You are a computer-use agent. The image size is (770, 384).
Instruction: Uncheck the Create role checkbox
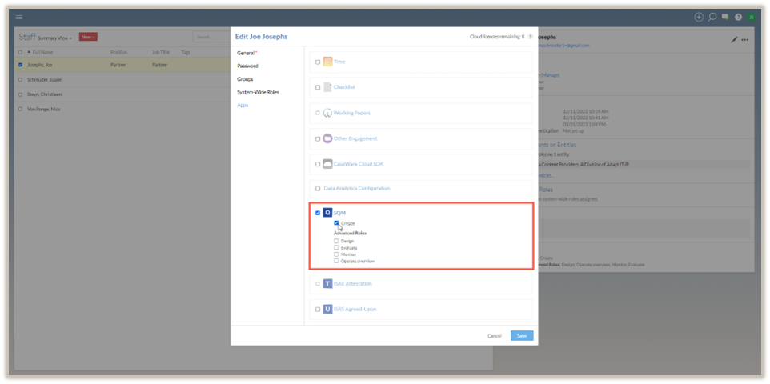pos(337,223)
